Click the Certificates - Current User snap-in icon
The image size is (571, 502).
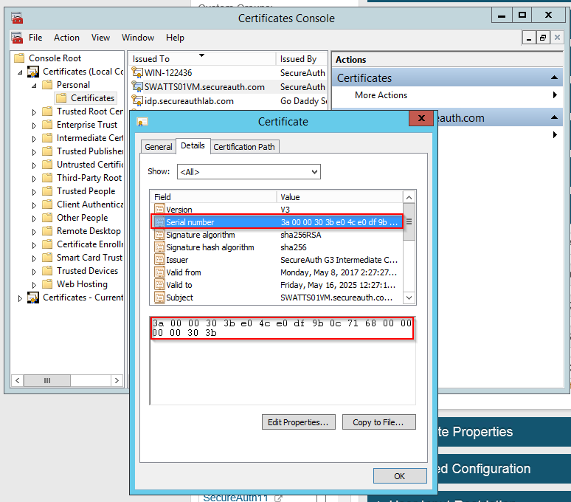click(x=33, y=298)
